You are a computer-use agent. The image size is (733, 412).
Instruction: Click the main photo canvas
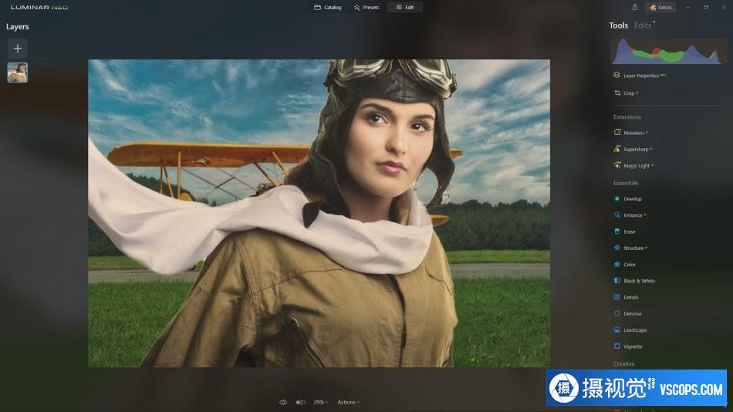319,213
